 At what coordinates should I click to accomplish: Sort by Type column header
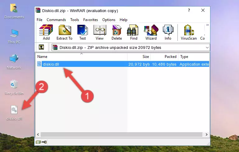[194, 57]
